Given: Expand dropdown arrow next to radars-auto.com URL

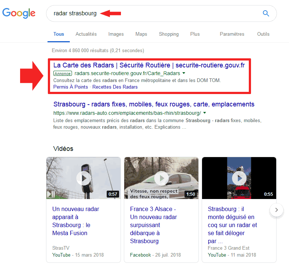Looking at the screenshot, I should [205, 113].
